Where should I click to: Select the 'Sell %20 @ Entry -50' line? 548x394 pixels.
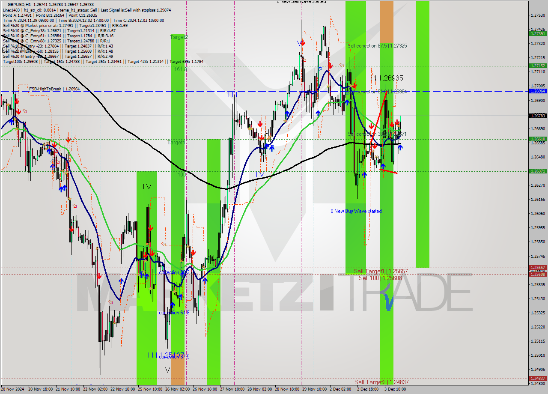click(58, 51)
